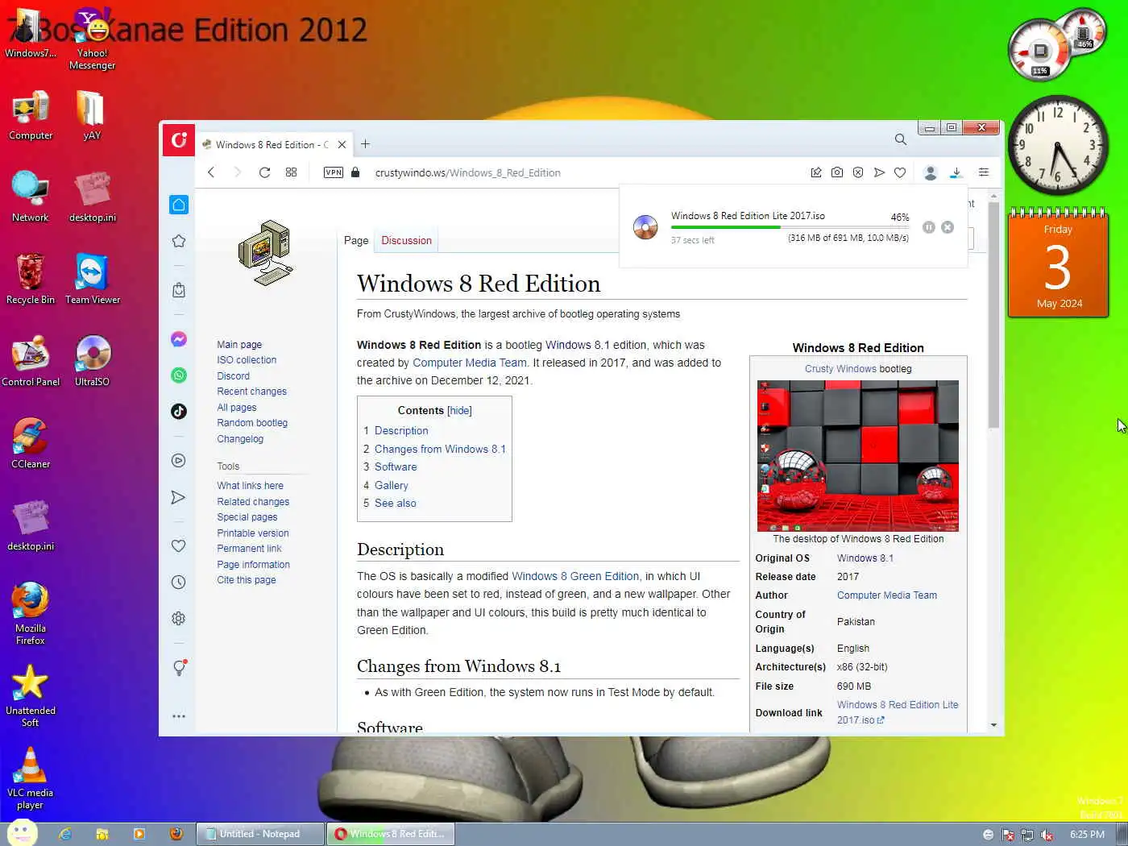Open the Opera menu logo button

[179, 140]
